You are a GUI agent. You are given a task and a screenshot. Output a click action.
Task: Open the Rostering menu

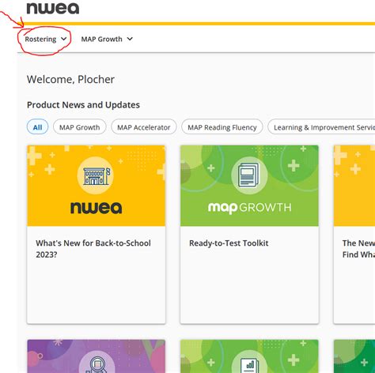click(45, 39)
